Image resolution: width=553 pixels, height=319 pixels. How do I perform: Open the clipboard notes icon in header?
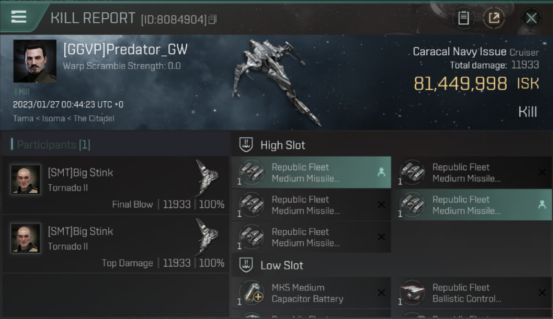click(463, 18)
